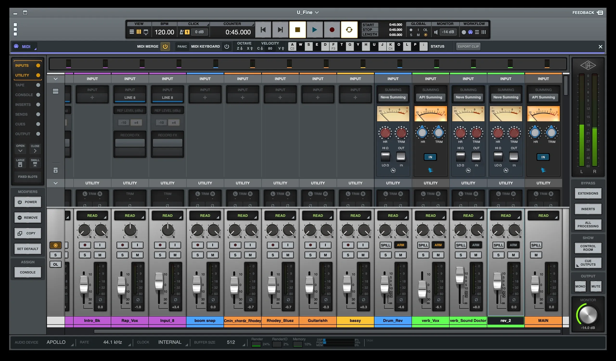Image resolution: width=616 pixels, height=361 pixels.
Task: Click the Return to Start icon
Action: pos(263,30)
